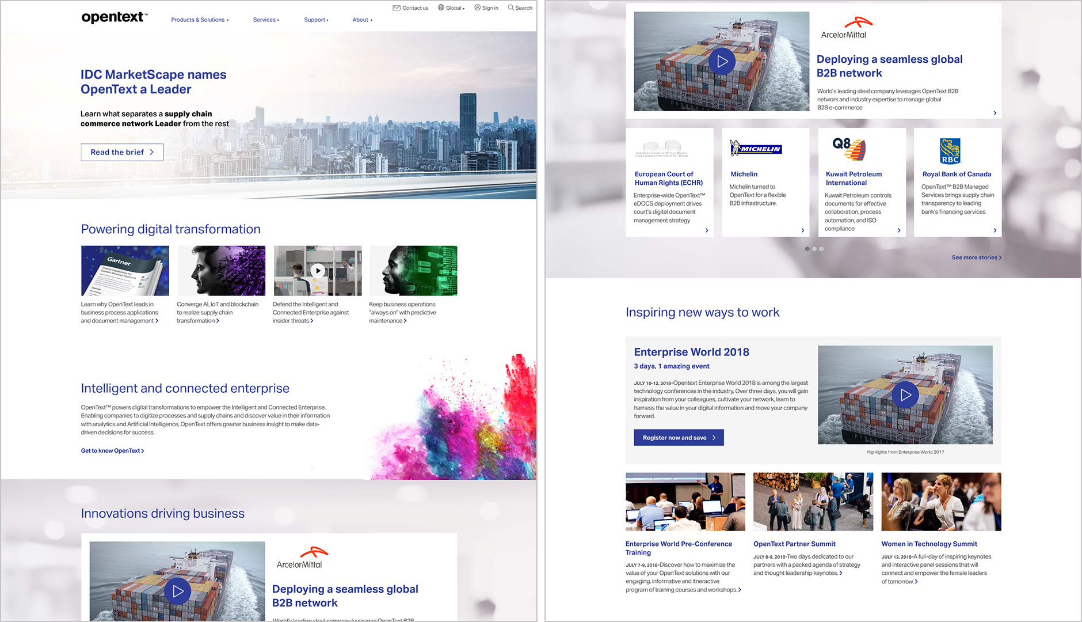
Task: Click the Q8 Kuwait Petroleum logo
Action: pyautogui.click(x=849, y=149)
